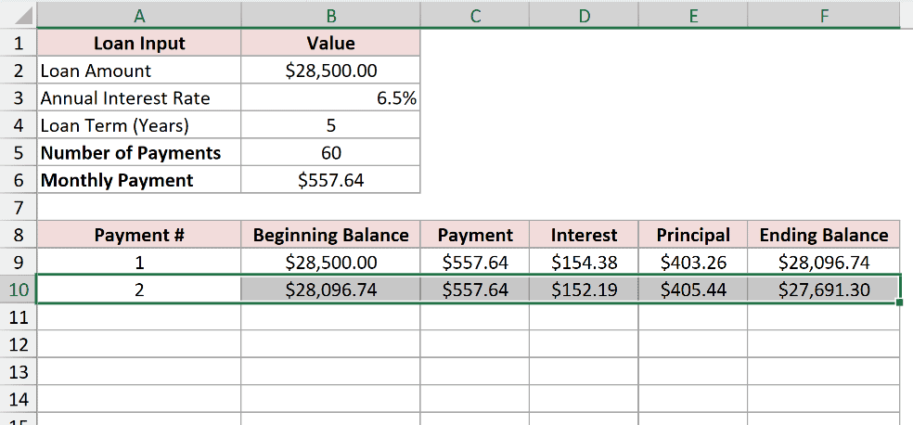Select row 7 header
This screenshot has height=425, width=913.
[x=19, y=207]
